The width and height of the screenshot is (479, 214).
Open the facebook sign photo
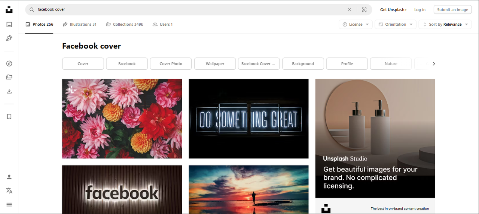point(122,190)
